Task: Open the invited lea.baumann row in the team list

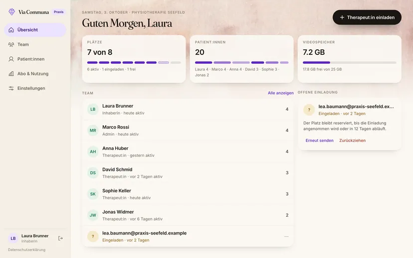Action: click(x=188, y=237)
